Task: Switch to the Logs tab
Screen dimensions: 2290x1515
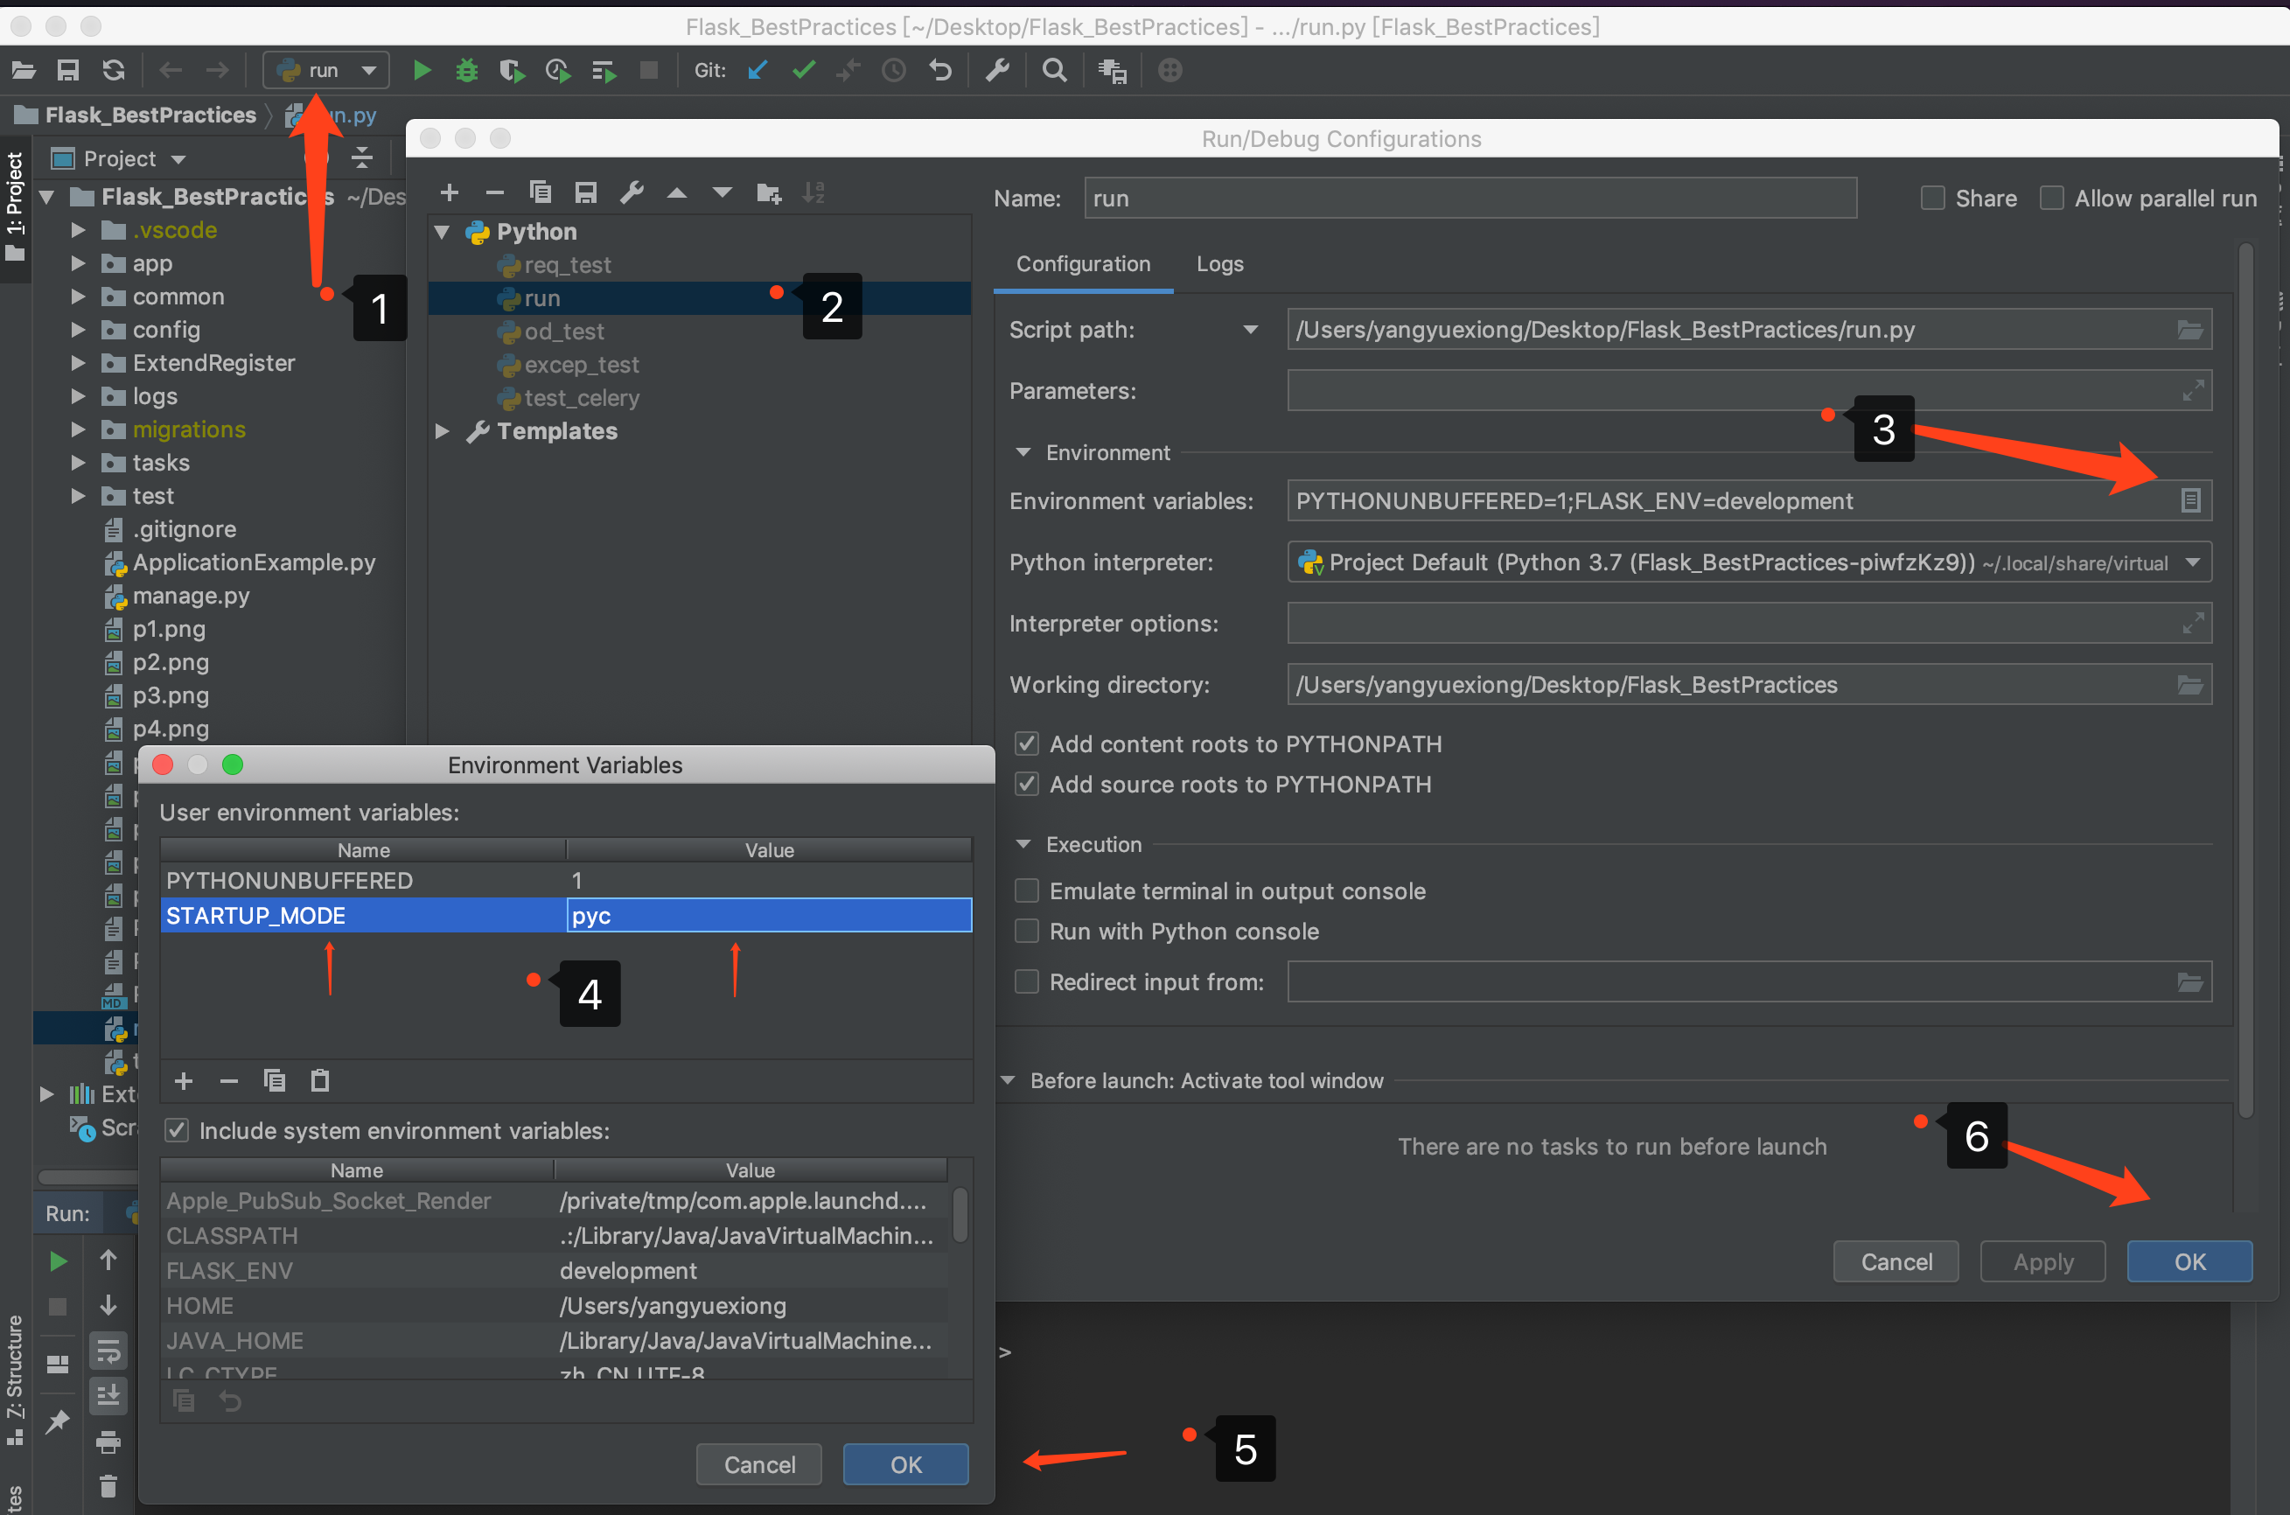Action: (1219, 264)
